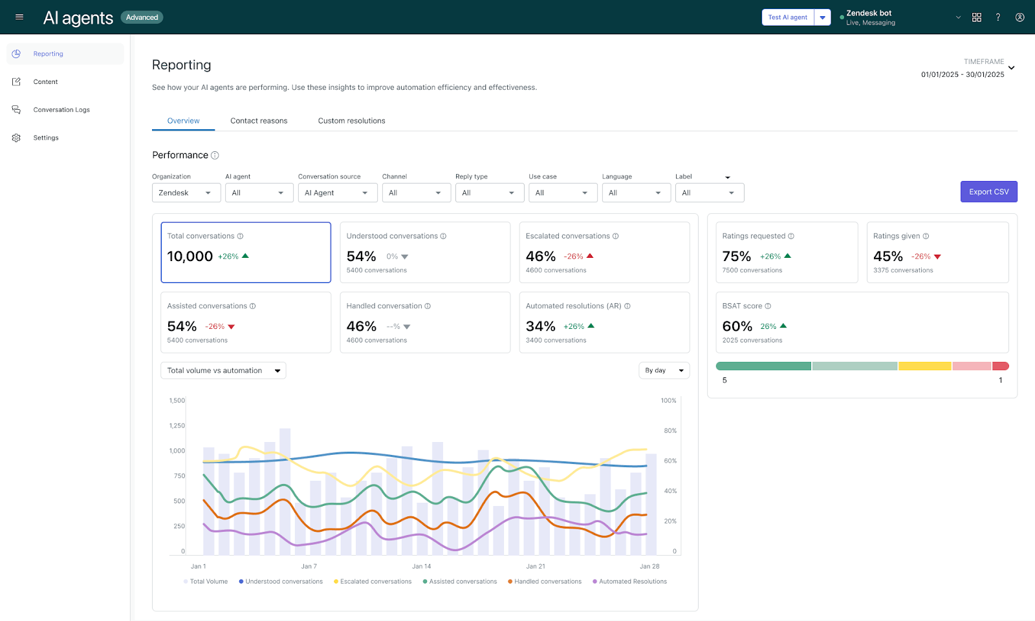This screenshot has height=621, width=1035.
Task: Select the Reporting icon in the sidebar
Action: pos(16,54)
